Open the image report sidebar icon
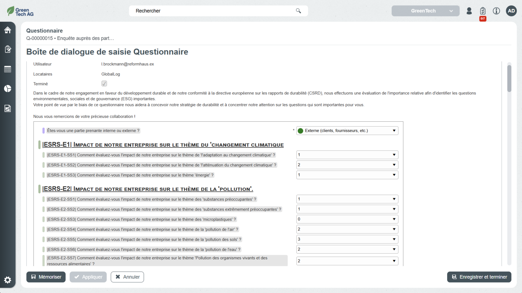 tap(8, 108)
